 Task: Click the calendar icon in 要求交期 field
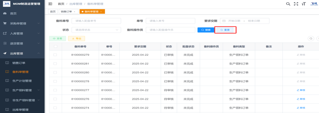coord(224,21)
